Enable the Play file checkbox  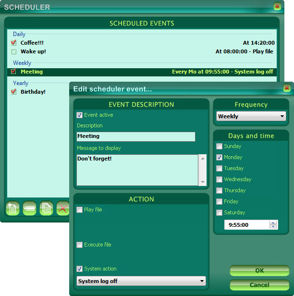pyautogui.click(x=79, y=210)
